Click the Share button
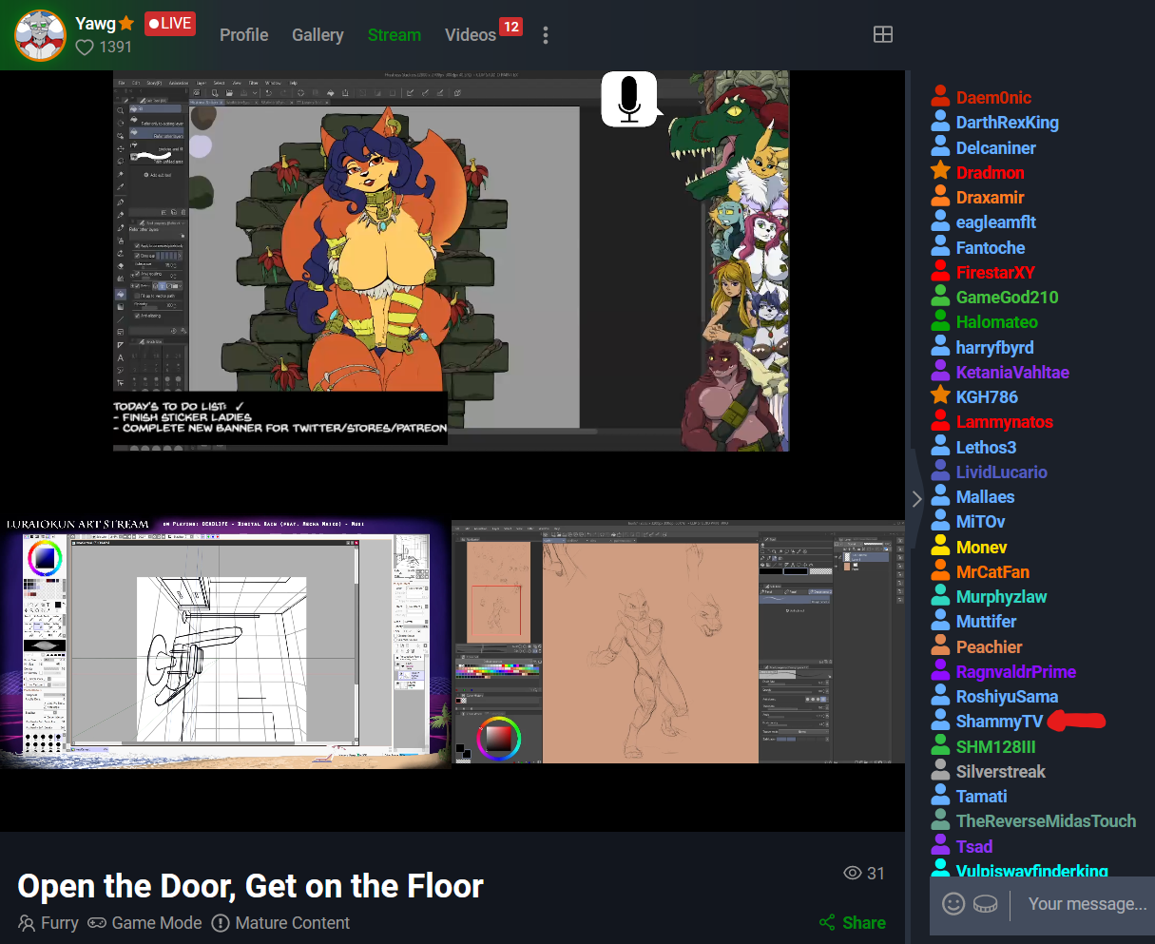The image size is (1155, 944). [853, 922]
